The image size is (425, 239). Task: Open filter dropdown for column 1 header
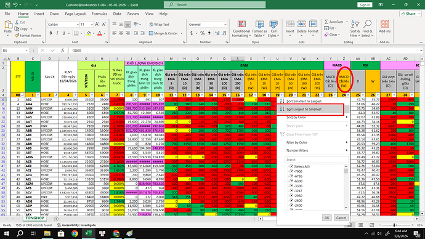point(38,95)
